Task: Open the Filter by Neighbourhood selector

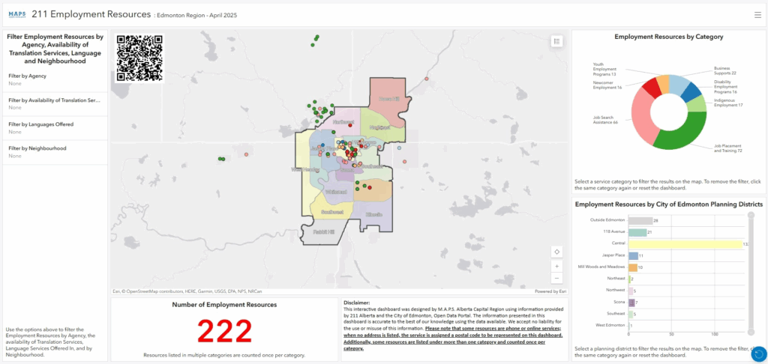Action: point(55,151)
